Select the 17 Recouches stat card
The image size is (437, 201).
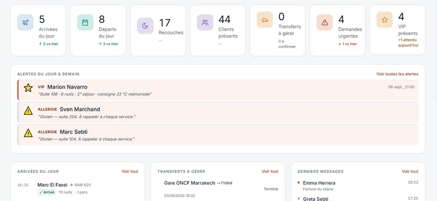[x=158, y=31]
